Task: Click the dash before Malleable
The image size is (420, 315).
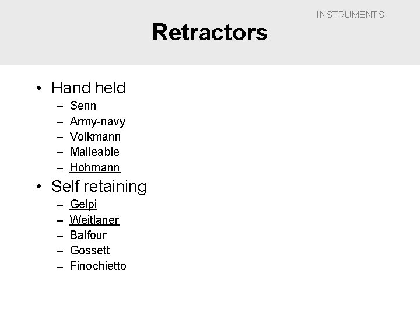Action: (x=60, y=152)
